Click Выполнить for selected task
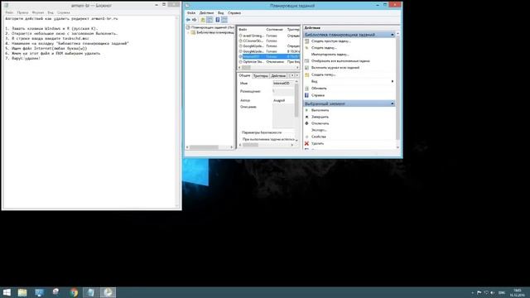The width and height of the screenshot is (530, 298). coord(320,110)
